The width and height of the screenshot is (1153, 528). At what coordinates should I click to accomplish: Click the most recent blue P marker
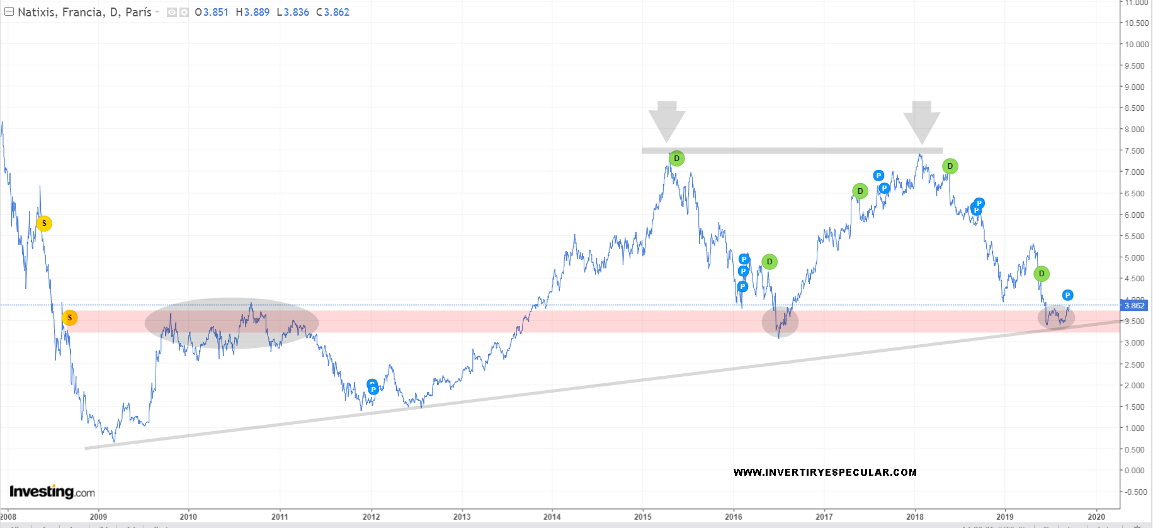point(1067,295)
